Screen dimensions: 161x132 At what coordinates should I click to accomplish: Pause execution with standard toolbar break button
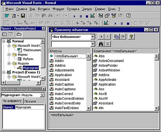[81, 16]
